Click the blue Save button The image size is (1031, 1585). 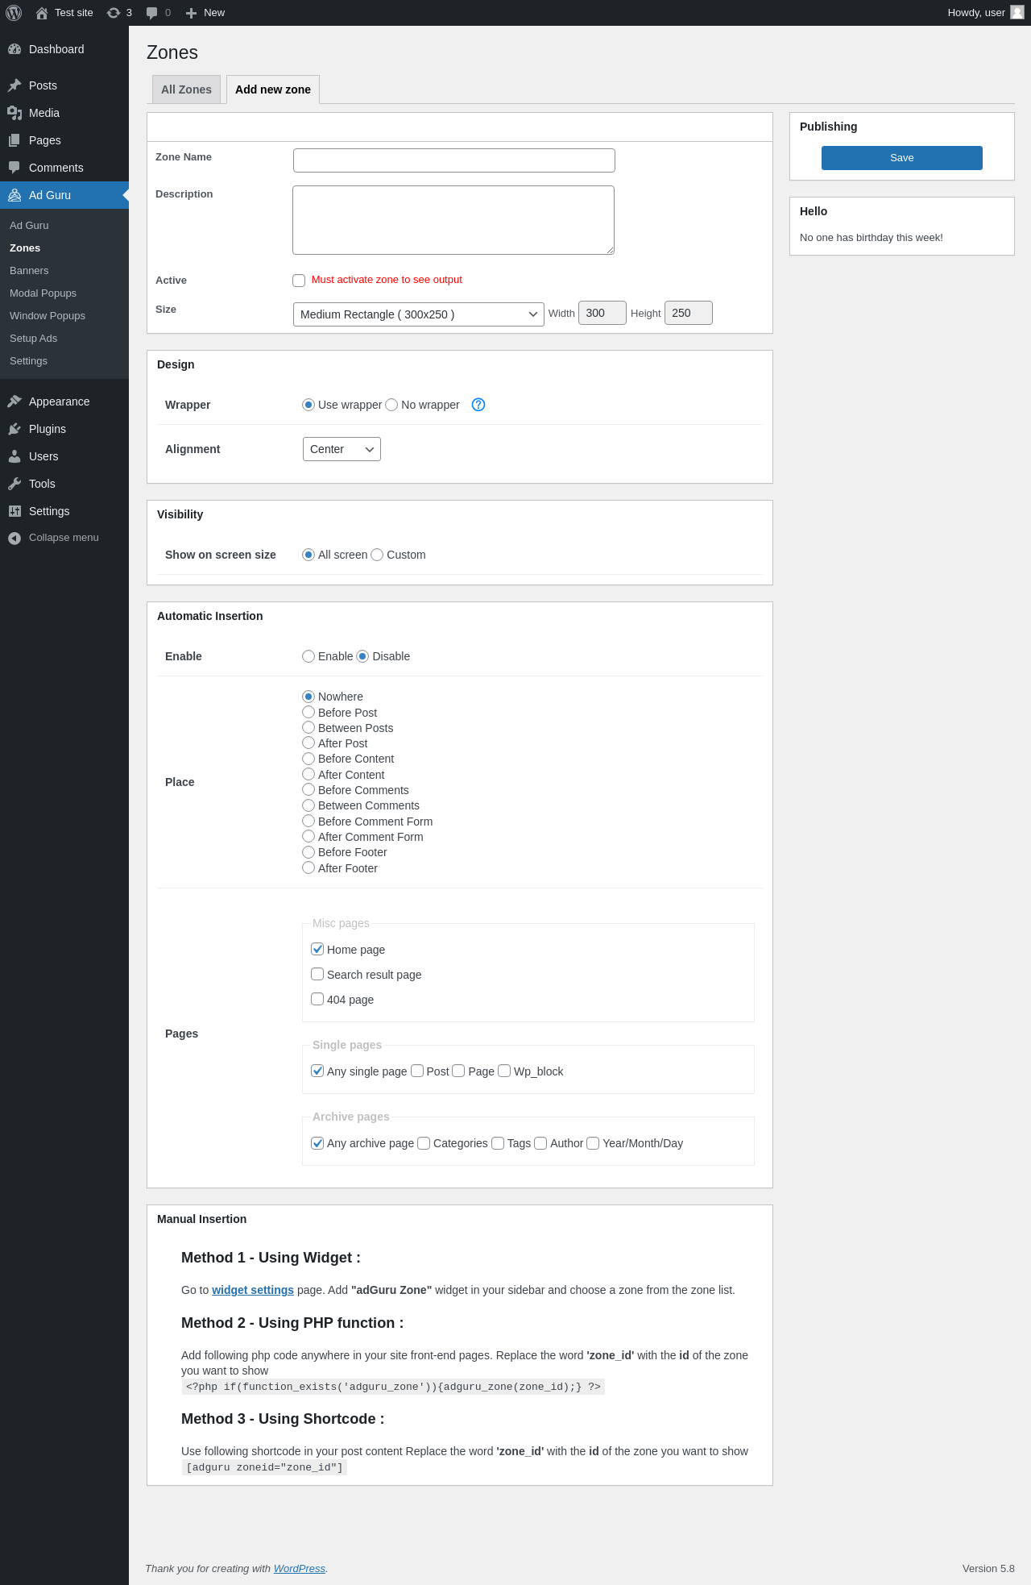(902, 158)
